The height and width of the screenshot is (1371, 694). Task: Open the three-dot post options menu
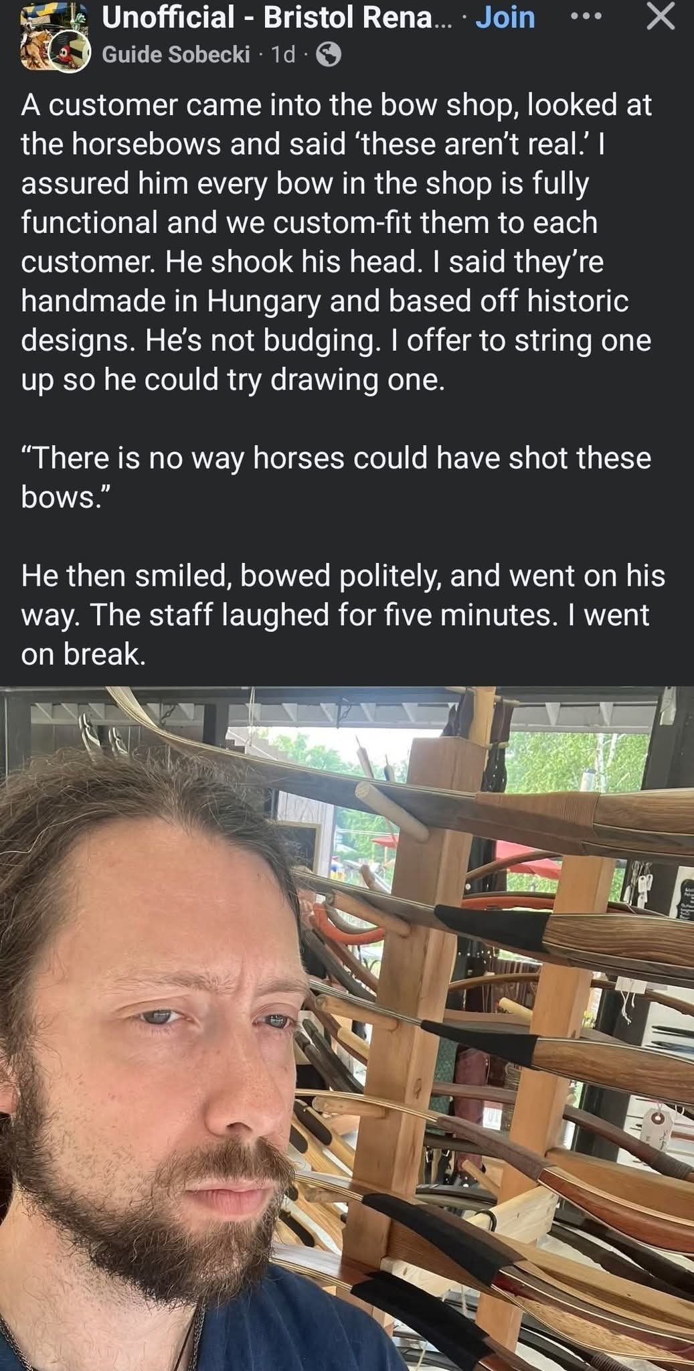tap(586, 17)
